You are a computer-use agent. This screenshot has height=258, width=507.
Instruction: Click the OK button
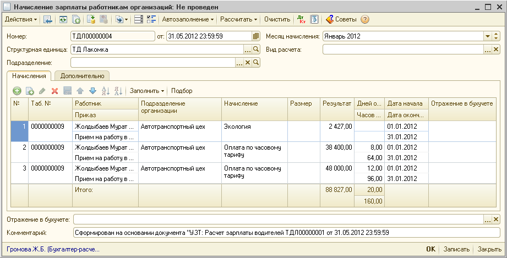[x=430, y=249]
